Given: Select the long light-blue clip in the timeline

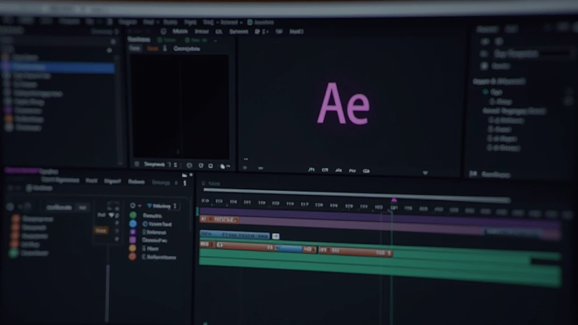Looking at the screenshot, I should (234, 235).
